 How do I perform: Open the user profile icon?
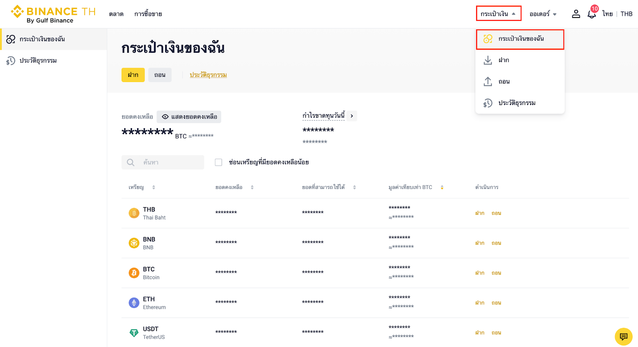click(x=576, y=14)
